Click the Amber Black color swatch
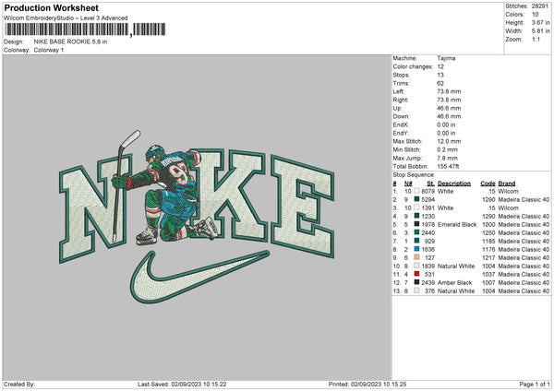Screen dimensions: 554x391 tap(417, 282)
